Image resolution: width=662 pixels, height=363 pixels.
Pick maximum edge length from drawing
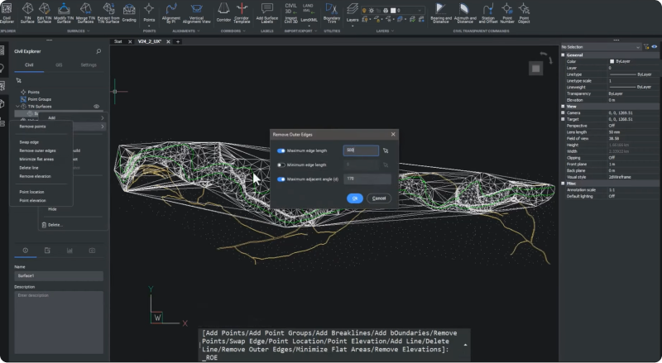pyautogui.click(x=386, y=151)
